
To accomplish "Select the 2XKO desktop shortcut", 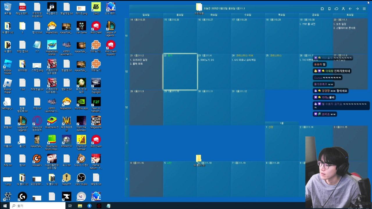I will (96, 9).
